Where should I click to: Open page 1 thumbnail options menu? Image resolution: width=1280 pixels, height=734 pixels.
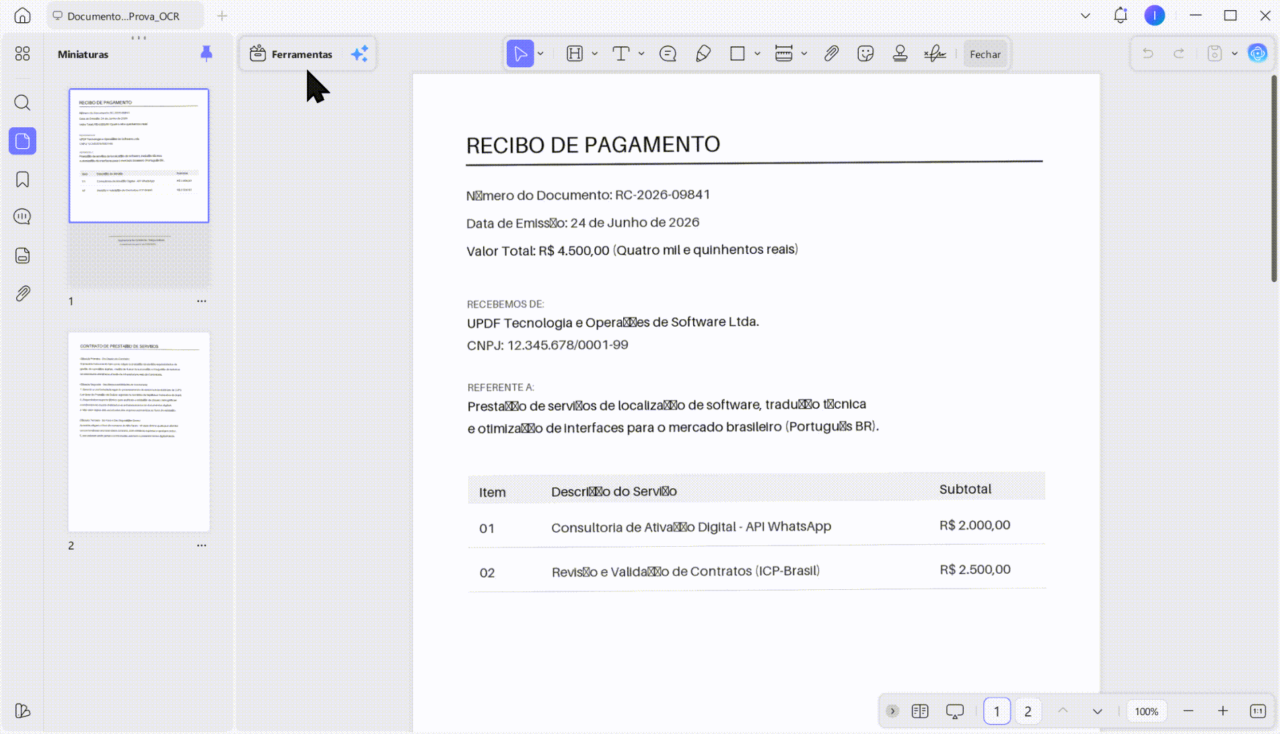201,301
